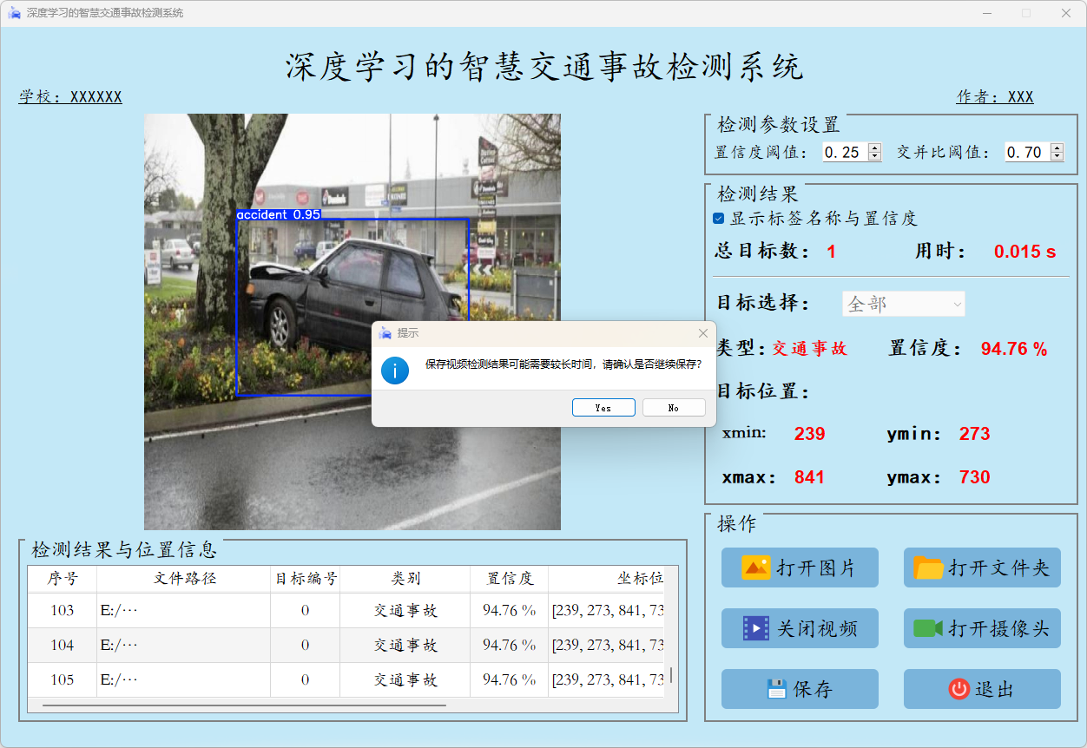The width and height of the screenshot is (1087, 748).
Task: Click the 类别 column header in the table
Action: pos(405,579)
